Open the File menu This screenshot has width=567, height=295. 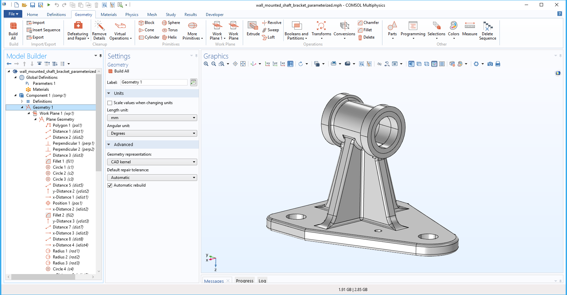point(13,14)
